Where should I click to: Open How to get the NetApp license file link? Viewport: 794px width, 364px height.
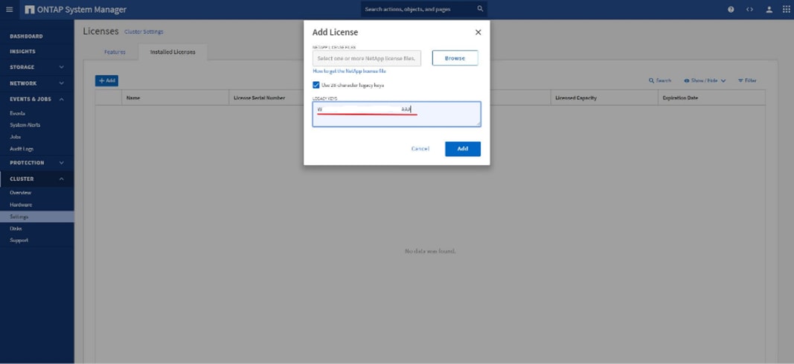tap(350, 71)
